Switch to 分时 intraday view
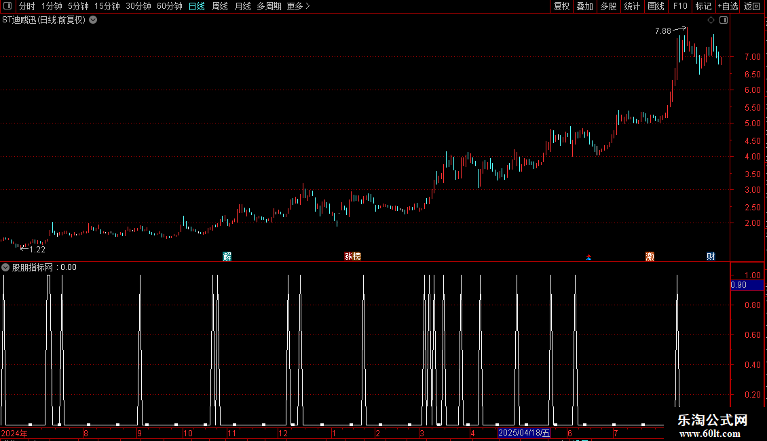 [x=27, y=6]
